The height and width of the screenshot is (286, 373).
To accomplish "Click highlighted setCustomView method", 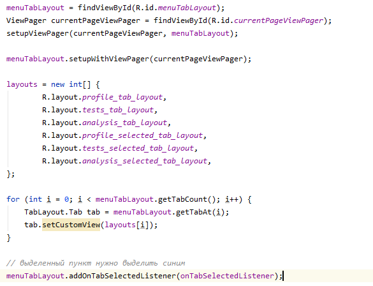I will (71, 225).
